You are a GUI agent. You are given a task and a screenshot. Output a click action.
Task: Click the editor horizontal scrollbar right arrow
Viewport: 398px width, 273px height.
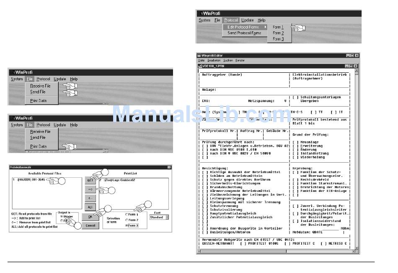[x=354, y=252]
